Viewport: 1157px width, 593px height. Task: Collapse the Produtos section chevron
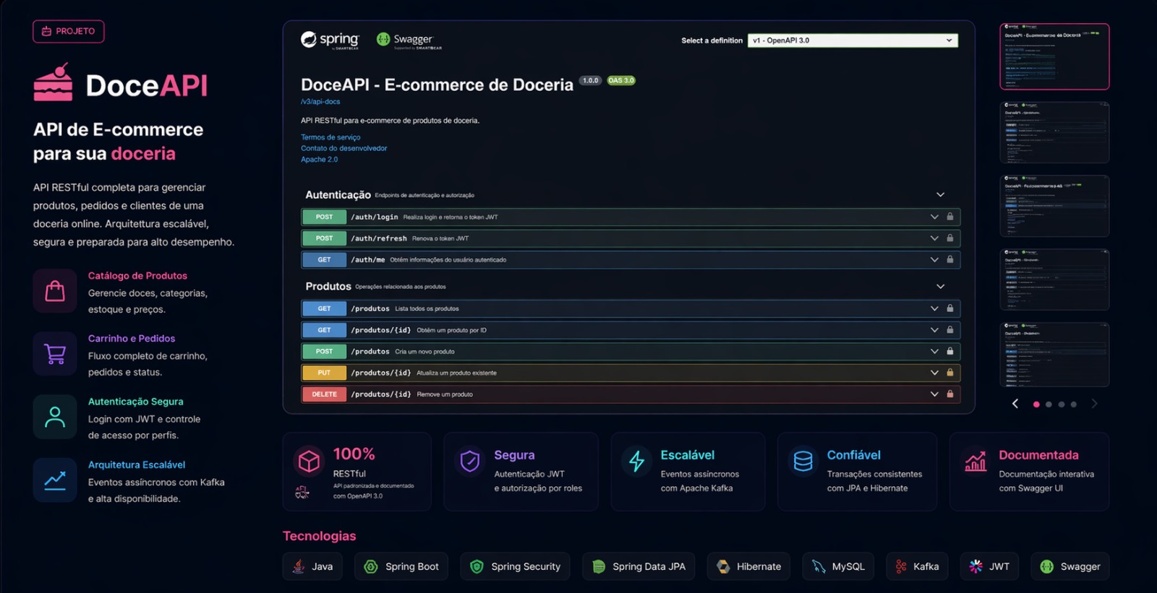[941, 287]
